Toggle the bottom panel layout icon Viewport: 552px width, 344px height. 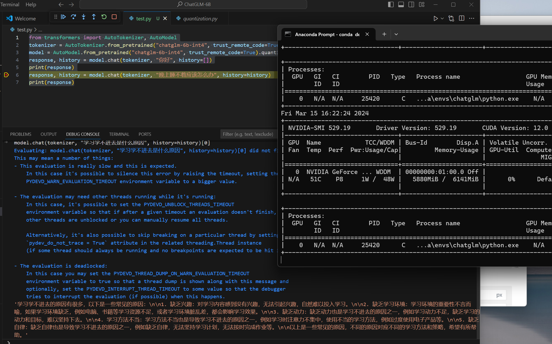pyautogui.click(x=401, y=4)
